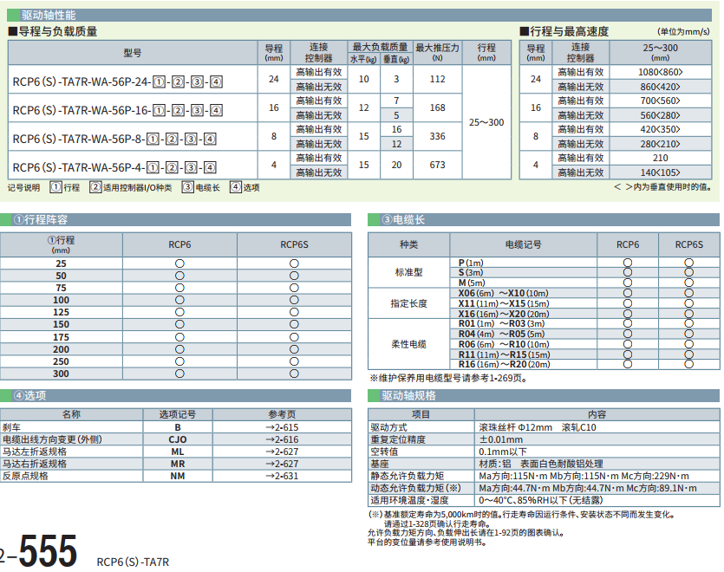Screen dimensions: 724x572
Task: Click the 柔性电缆 cable category cell
Action: click(x=408, y=344)
